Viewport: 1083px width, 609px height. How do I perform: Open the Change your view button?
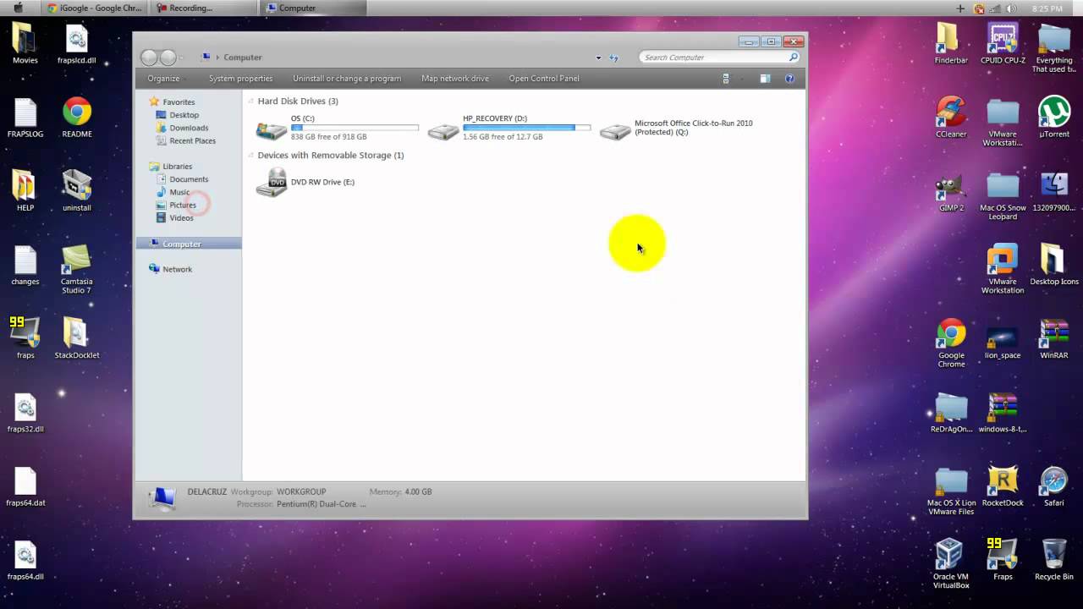click(x=725, y=79)
